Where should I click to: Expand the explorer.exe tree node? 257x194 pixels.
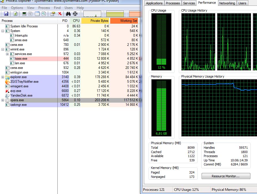tap(3, 77)
